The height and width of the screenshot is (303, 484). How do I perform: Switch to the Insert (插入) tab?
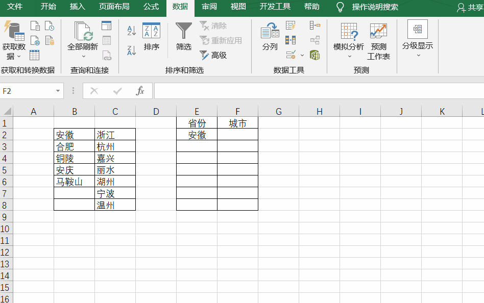[x=77, y=7]
